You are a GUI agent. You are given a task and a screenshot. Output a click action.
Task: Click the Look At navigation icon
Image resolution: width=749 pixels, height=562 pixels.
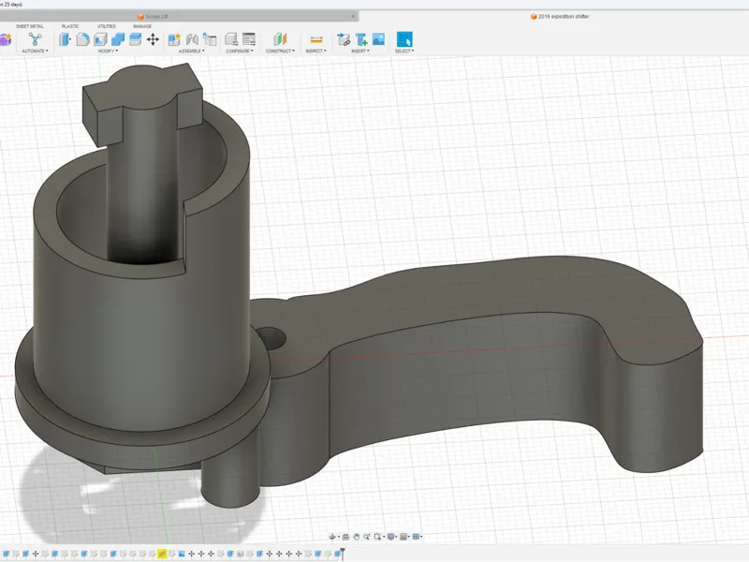[345, 537]
